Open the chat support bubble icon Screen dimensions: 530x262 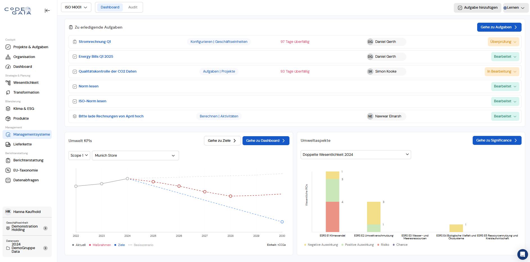pos(522,254)
